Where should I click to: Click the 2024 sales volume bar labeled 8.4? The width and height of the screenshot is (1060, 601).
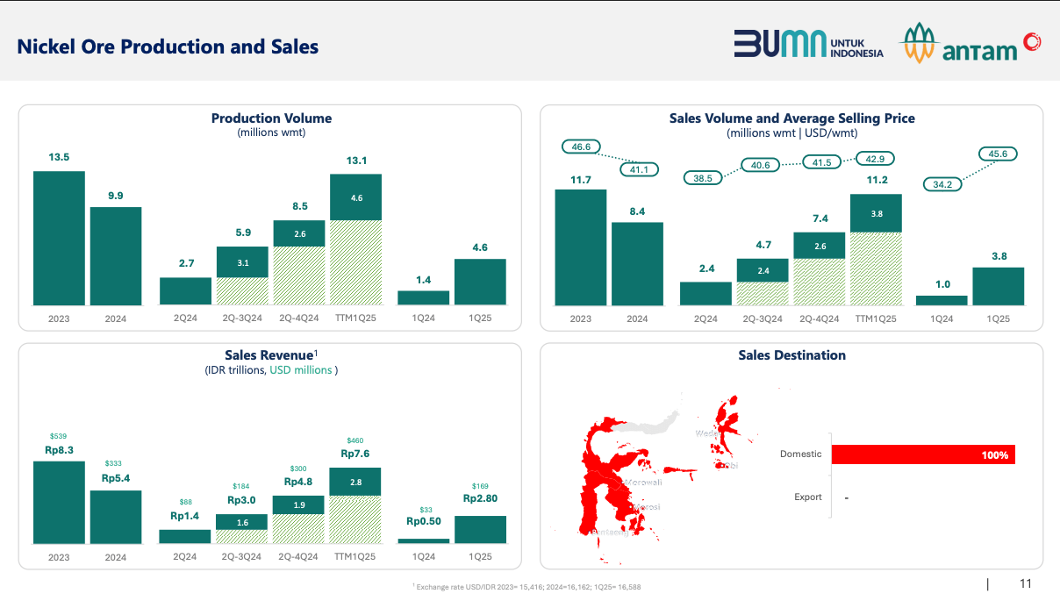pos(637,263)
